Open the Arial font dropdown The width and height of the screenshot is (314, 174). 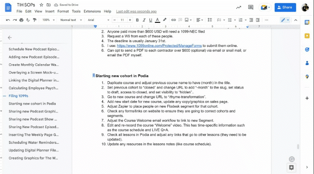[x=97, y=20]
